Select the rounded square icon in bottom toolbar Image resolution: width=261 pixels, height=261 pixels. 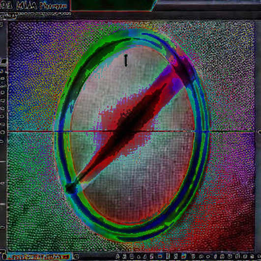click(x=132, y=257)
